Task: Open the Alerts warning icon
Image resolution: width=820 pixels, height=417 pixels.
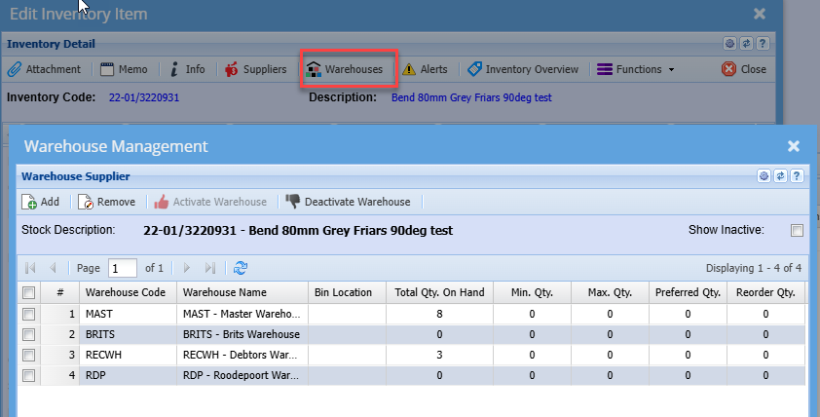Action: [x=425, y=69]
